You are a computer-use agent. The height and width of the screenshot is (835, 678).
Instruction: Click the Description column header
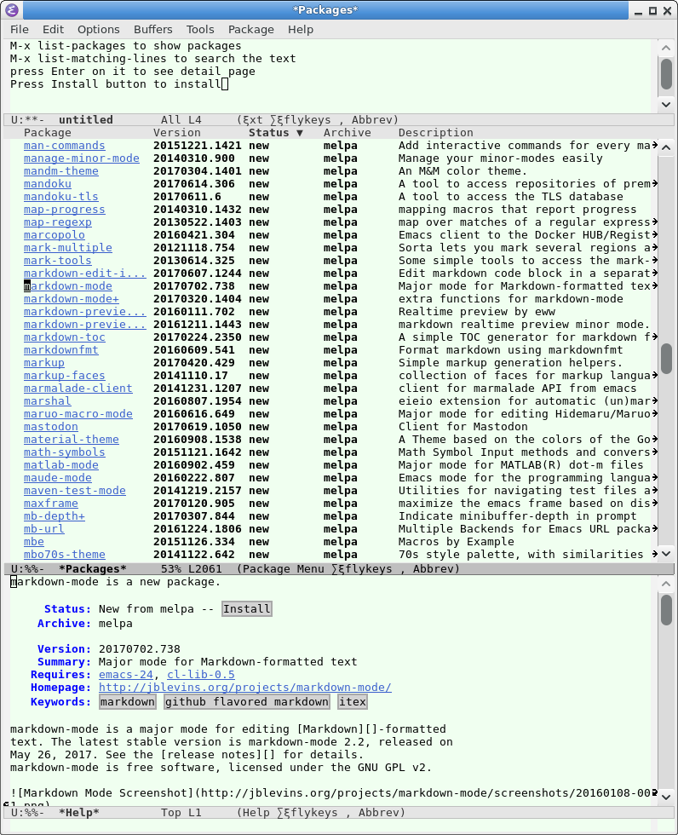pos(436,133)
